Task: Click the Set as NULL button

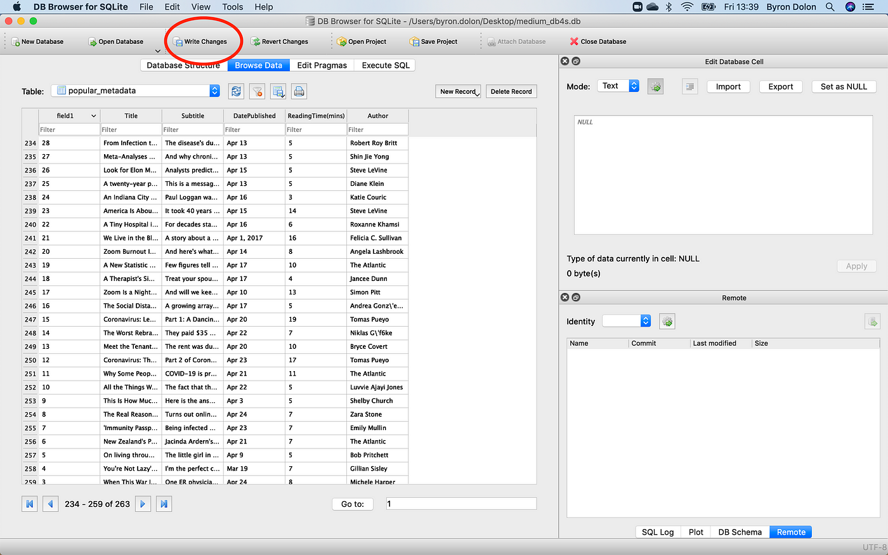Action: click(x=844, y=87)
